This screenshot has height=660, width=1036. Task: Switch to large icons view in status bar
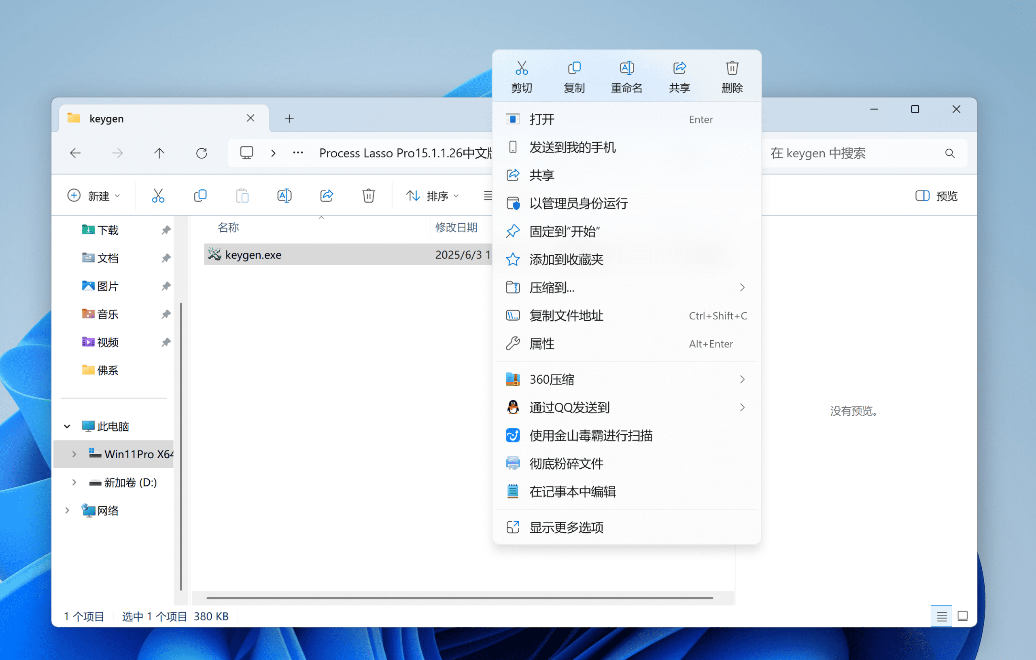point(962,616)
